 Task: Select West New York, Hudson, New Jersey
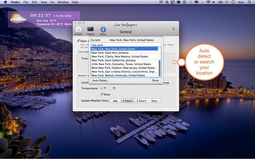(x=124, y=68)
